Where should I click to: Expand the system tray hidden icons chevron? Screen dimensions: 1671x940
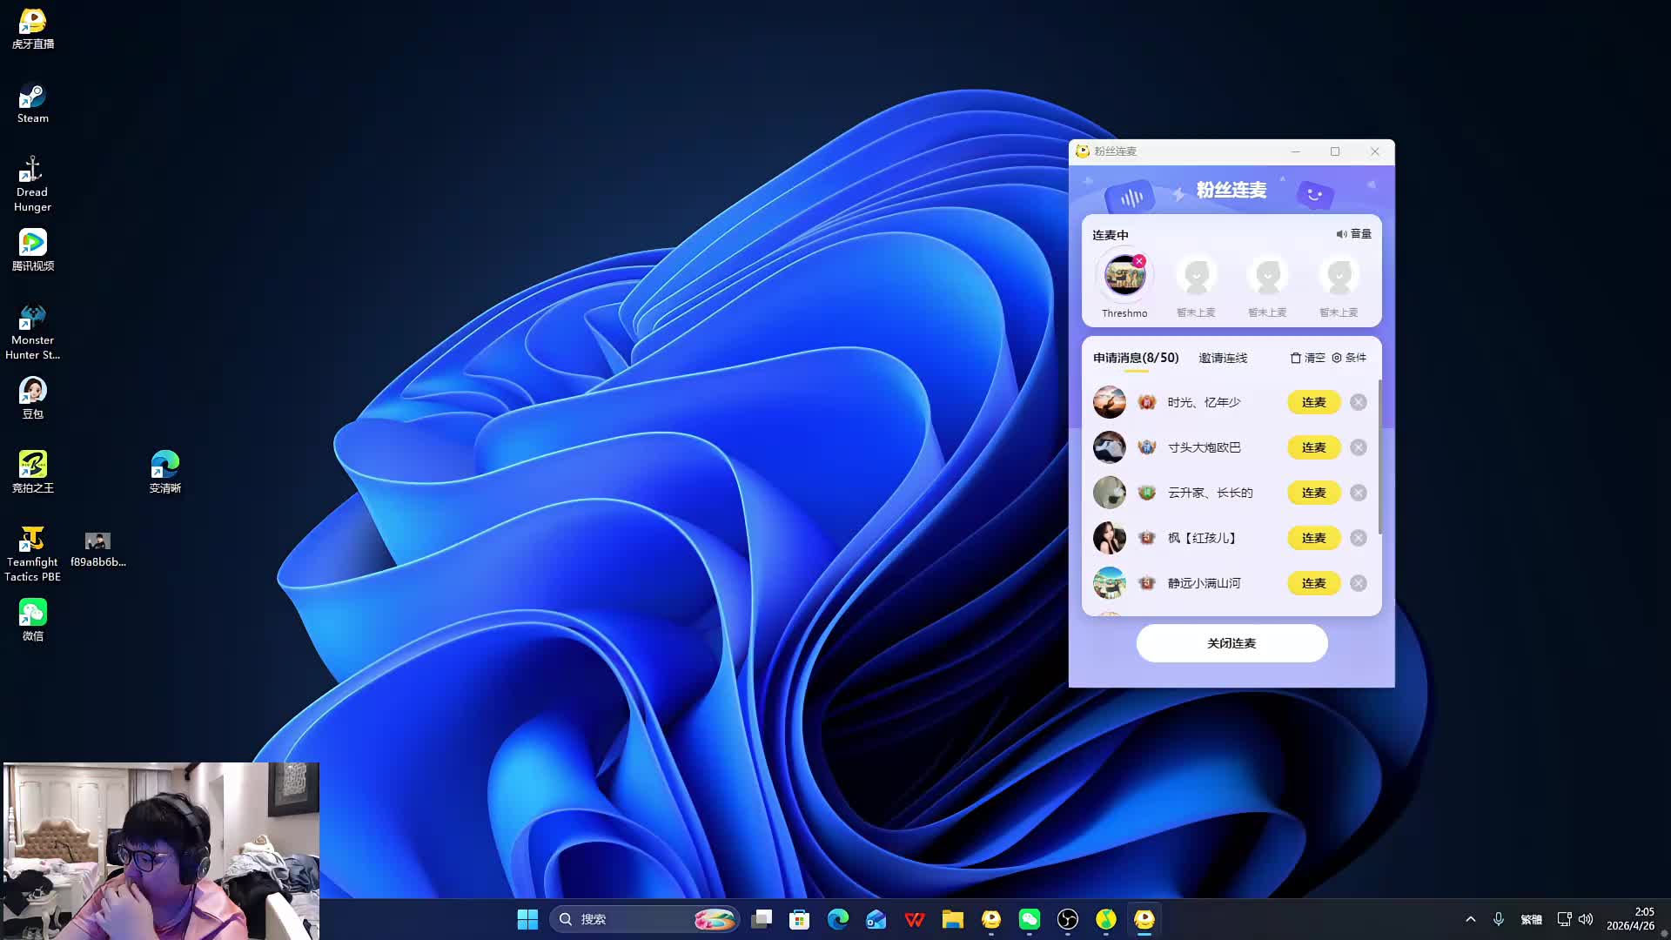pyautogui.click(x=1470, y=919)
